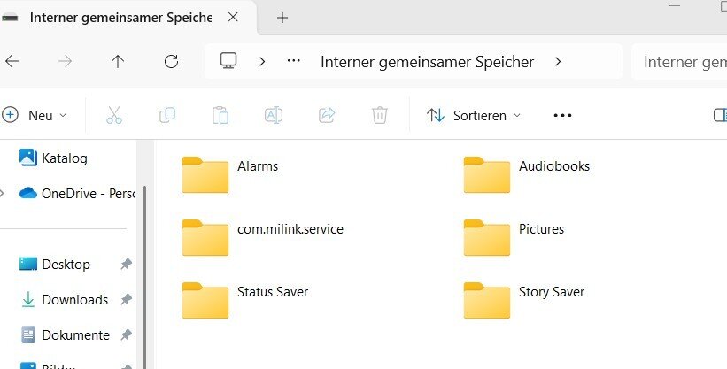Open Katalog in navigation pane
727x369 pixels.
click(x=64, y=158)
